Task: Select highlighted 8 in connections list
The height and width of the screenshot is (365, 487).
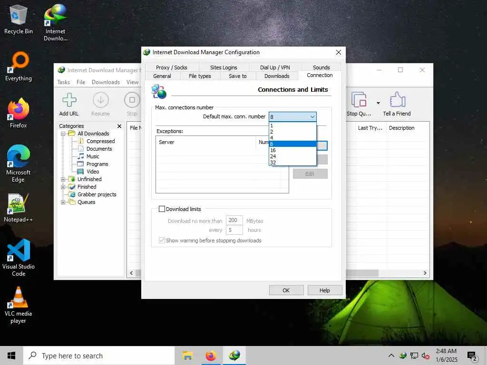Action: (x=292, y=144)
